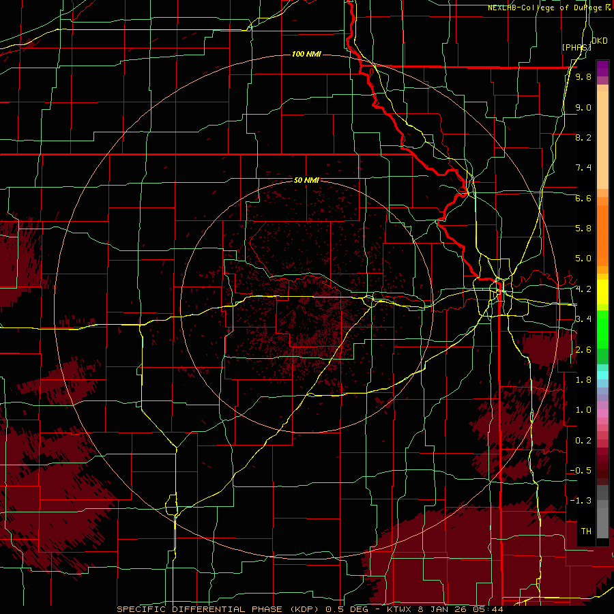The image size is (614, 614).
Task: Click the 4.2 value on the color scale
Action: 583,289
